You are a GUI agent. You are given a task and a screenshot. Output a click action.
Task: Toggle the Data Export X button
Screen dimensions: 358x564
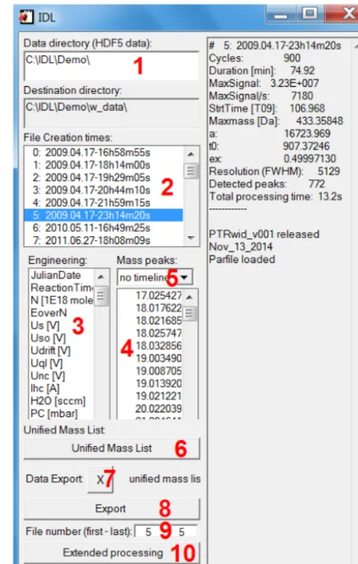click(x=101, y=479)
